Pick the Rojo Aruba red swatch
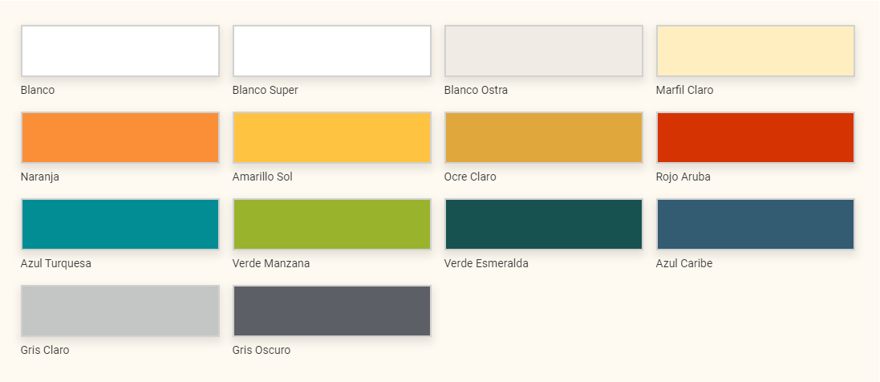This screenshot has width=880, height=382. click(756, 138)
